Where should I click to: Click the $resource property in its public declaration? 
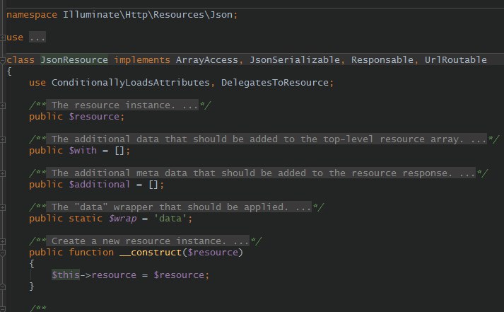pyautogui.click(x=94, y=117)
